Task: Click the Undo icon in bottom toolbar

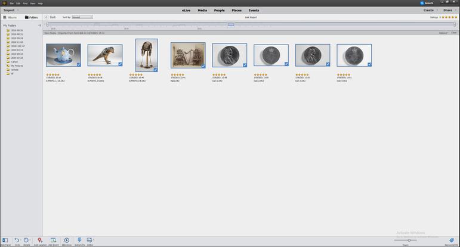Action: pos(17,240)
